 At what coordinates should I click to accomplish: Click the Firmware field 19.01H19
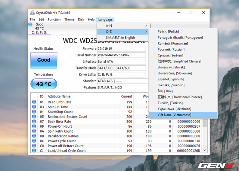[x=121, y=49]
